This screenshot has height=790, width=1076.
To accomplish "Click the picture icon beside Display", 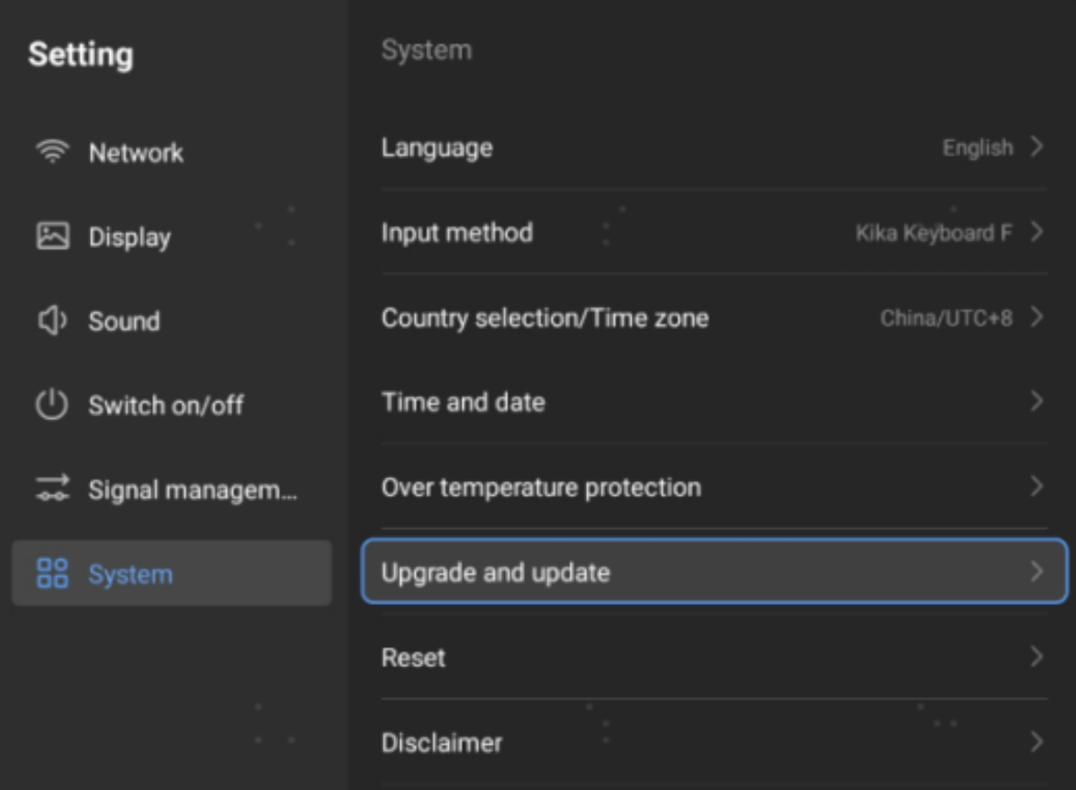I will 52,236.
